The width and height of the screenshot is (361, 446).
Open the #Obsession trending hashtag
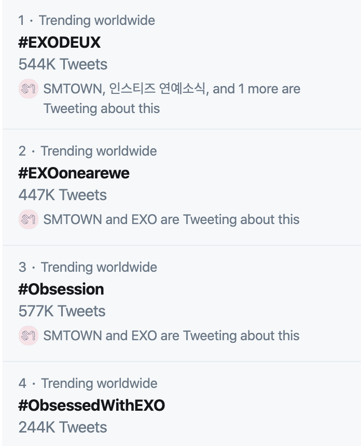pos(61,289)
